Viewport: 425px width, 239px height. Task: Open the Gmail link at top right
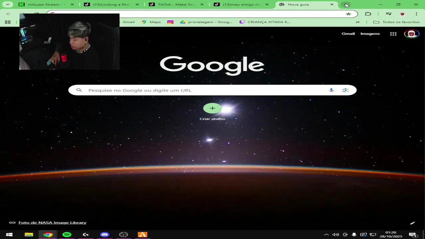pos(348,34)
